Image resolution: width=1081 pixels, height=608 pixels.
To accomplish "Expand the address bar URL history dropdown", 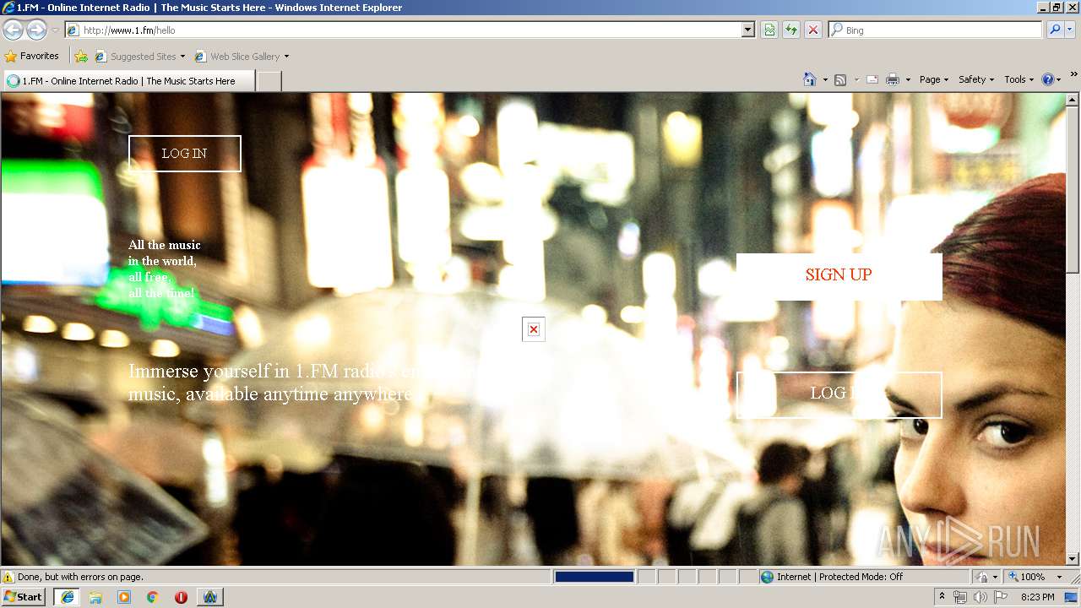I will [748, 30].
